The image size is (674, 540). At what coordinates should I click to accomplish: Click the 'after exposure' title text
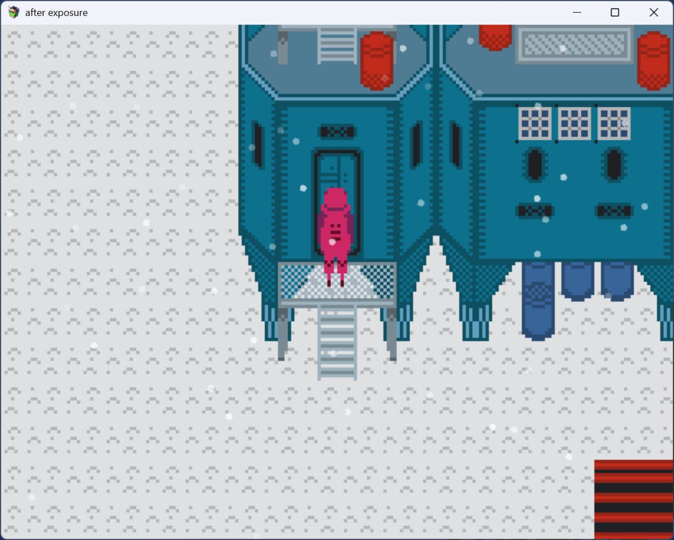tap(57, 12)
